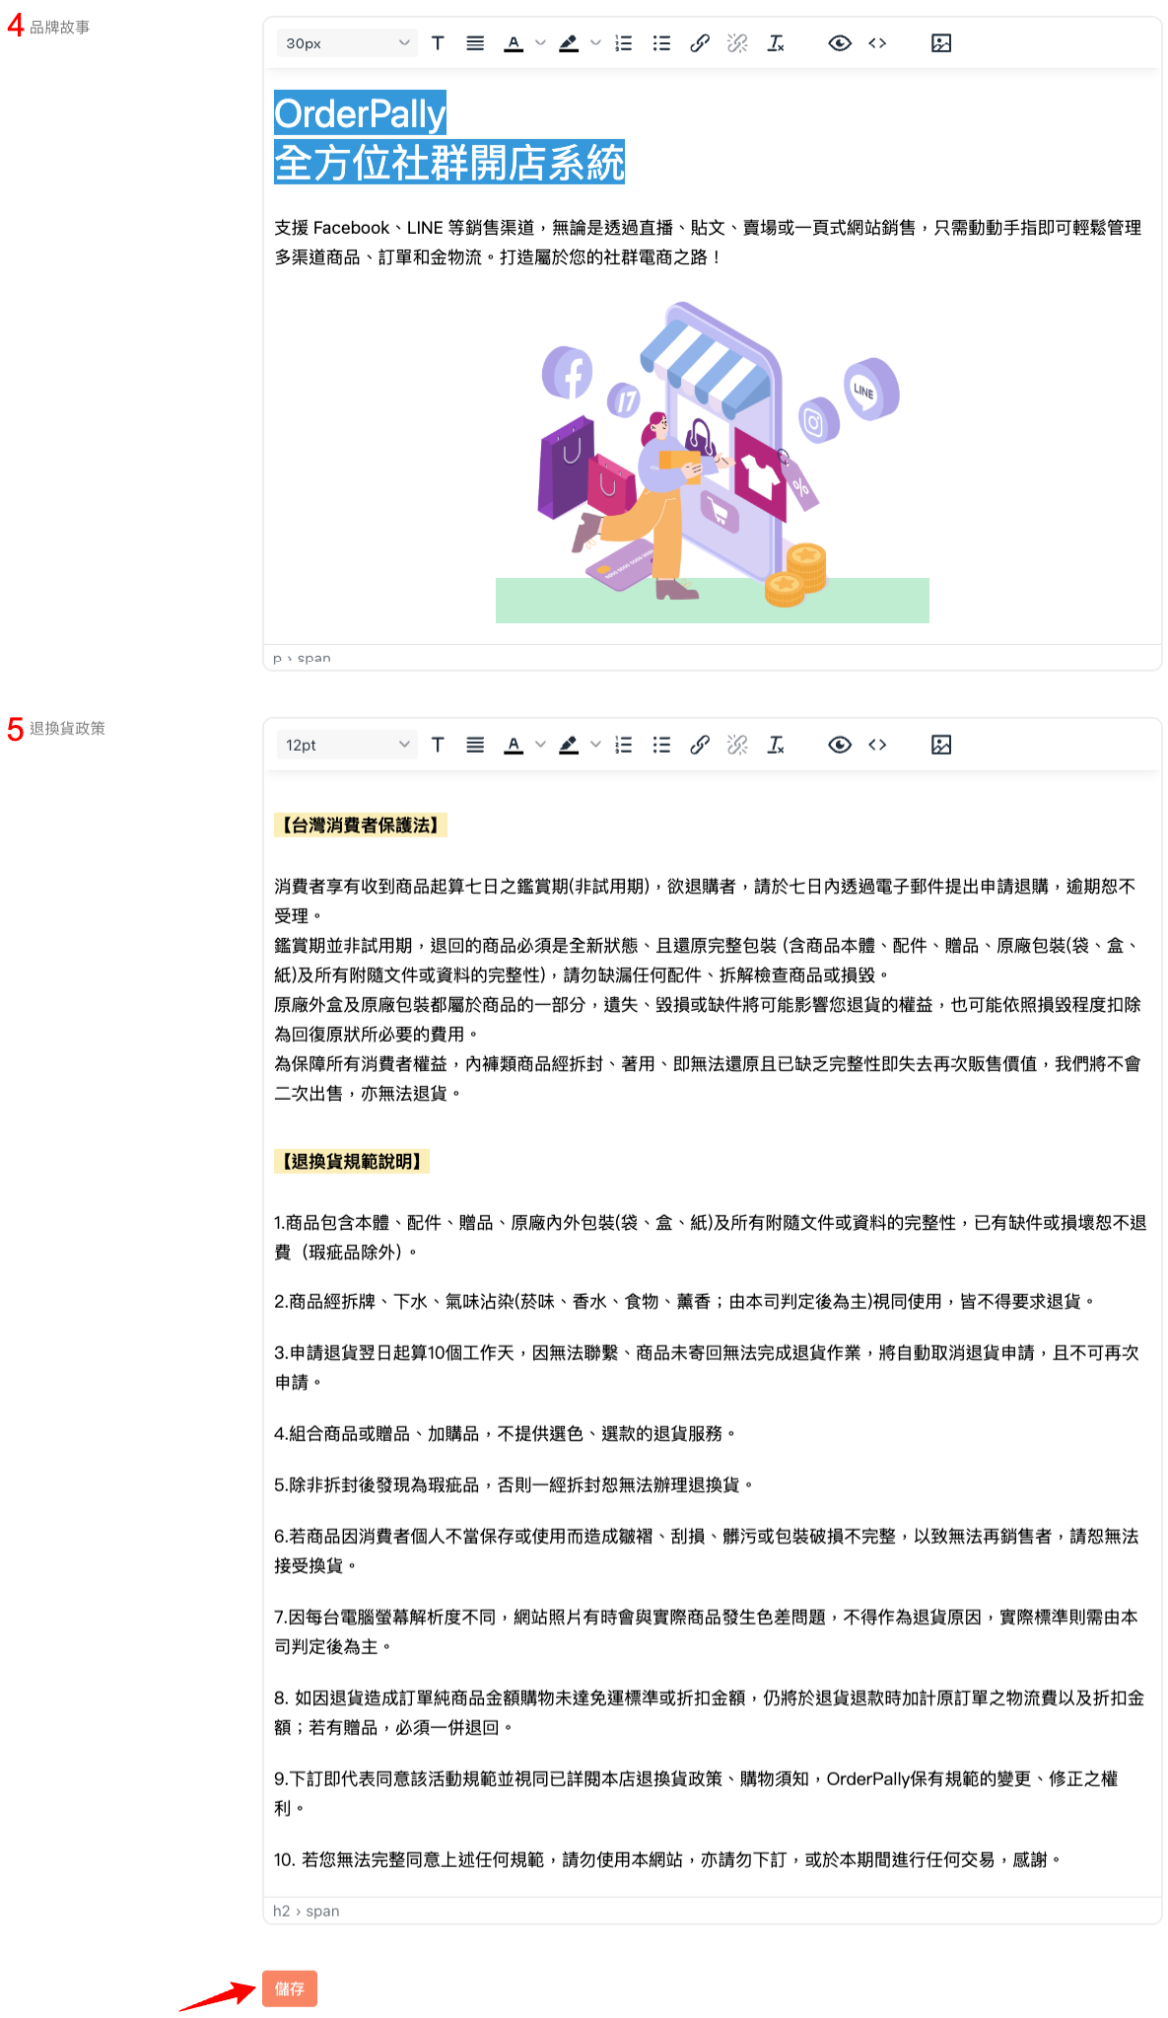Click the 品牌故事 section label
This screenshot has height=2018, width=1168.
point(60,27)
